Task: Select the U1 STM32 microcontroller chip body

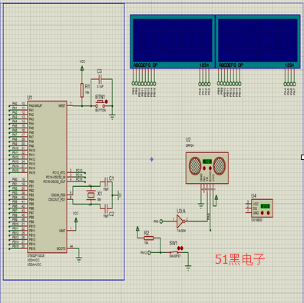Action: (x=48, y=177)
